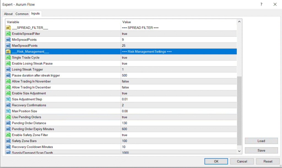
Task: Click the string icon beside ___SPREAD_FILTER___
Action: [8, 28]
